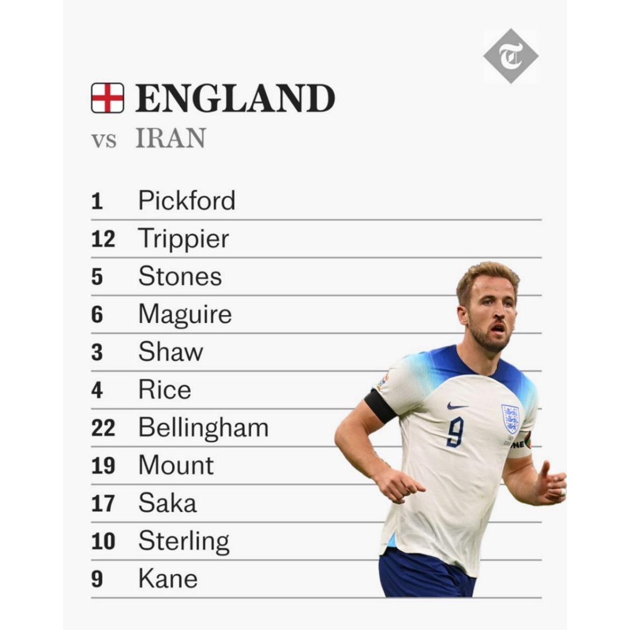Click on Mount in the list
Viewport: 630px width, 630px height.
pyautogui.click(x=176, y=466)
